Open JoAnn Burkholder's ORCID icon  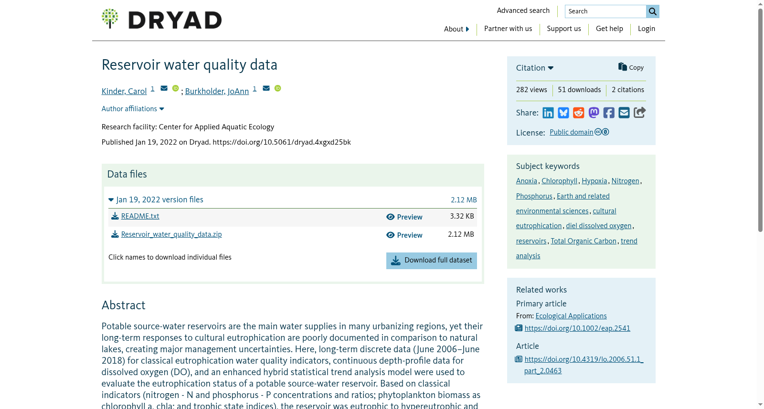(278, 88)
